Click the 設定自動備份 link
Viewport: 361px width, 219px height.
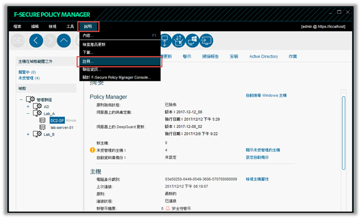(257, 158)
